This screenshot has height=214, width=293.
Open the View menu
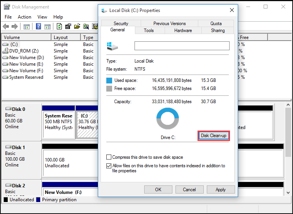[42, 17]
